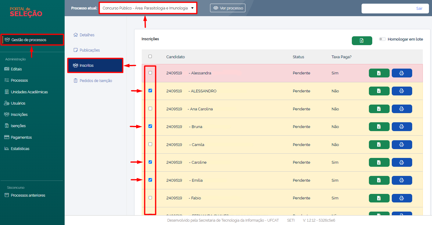432x225 pixels.
Task: Toggle Homologar em lote switch
Action: tap(382, 39)
